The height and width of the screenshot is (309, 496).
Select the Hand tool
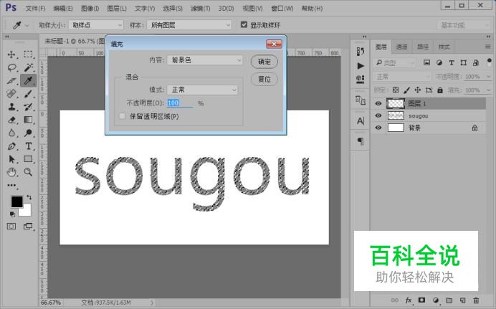[11, 172]
